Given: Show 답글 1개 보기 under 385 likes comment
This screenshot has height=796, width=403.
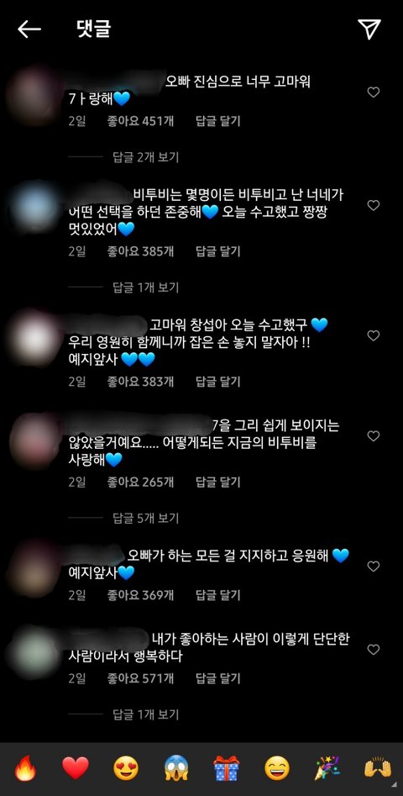Looking at the screenshot, I should 145,287.
